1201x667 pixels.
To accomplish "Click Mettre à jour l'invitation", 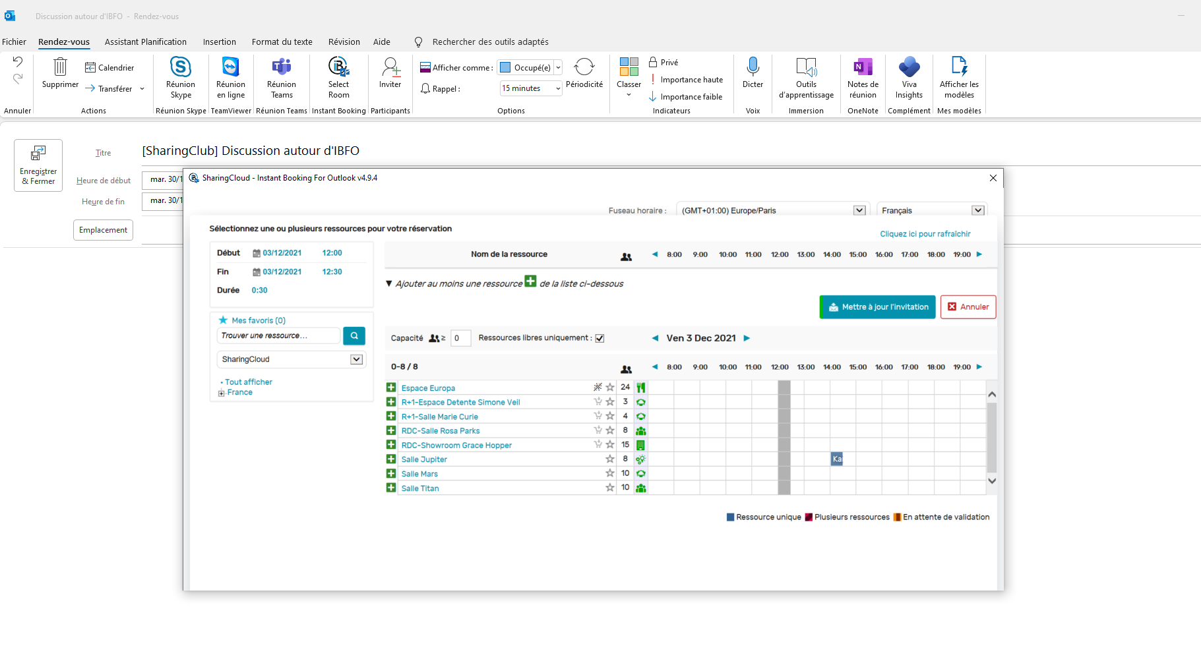I will point(877,306).
